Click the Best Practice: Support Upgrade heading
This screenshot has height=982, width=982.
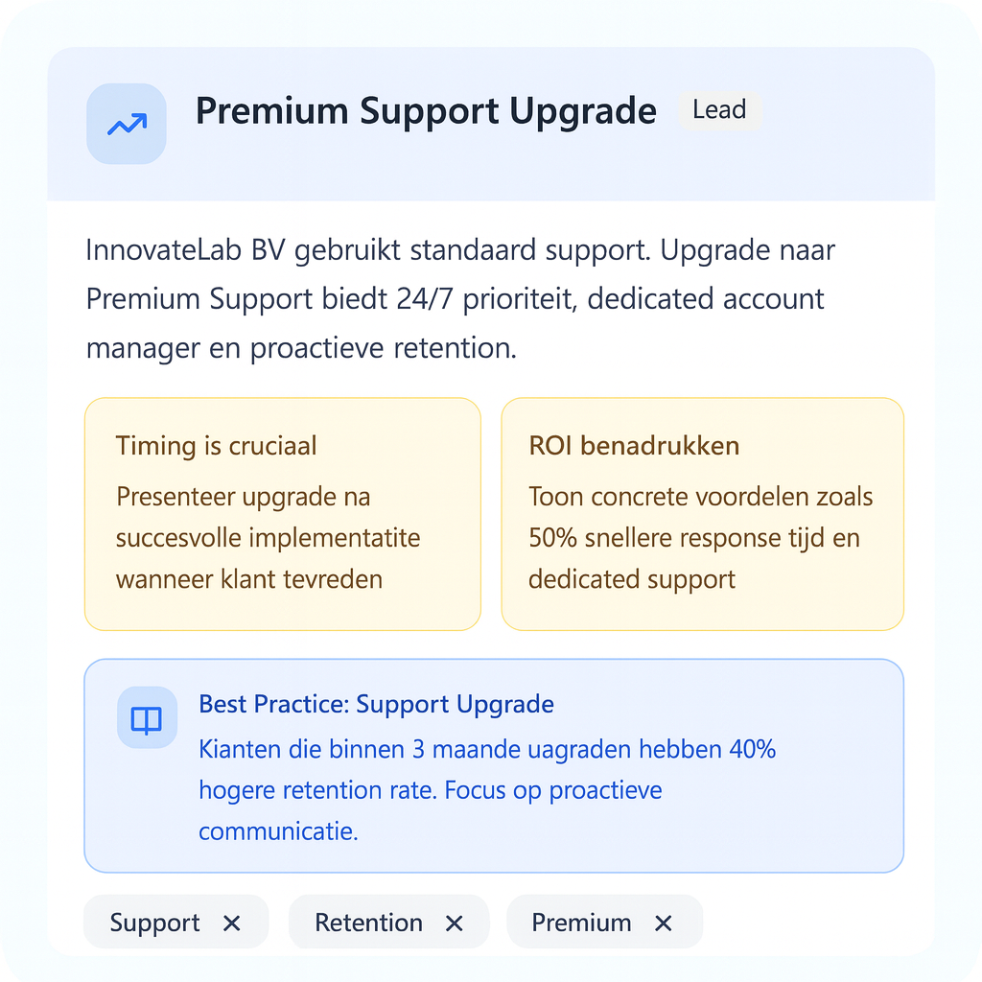(376, 704)
